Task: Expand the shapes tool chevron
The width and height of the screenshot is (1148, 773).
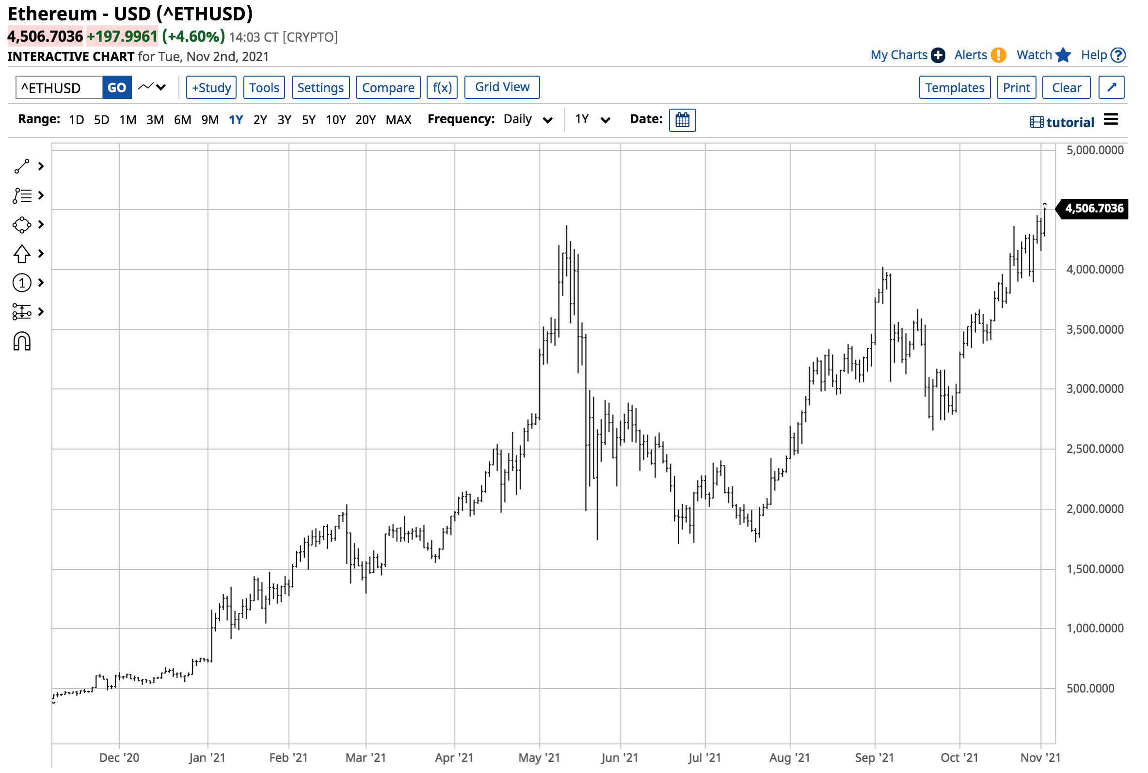Action: tap(41, 225)
